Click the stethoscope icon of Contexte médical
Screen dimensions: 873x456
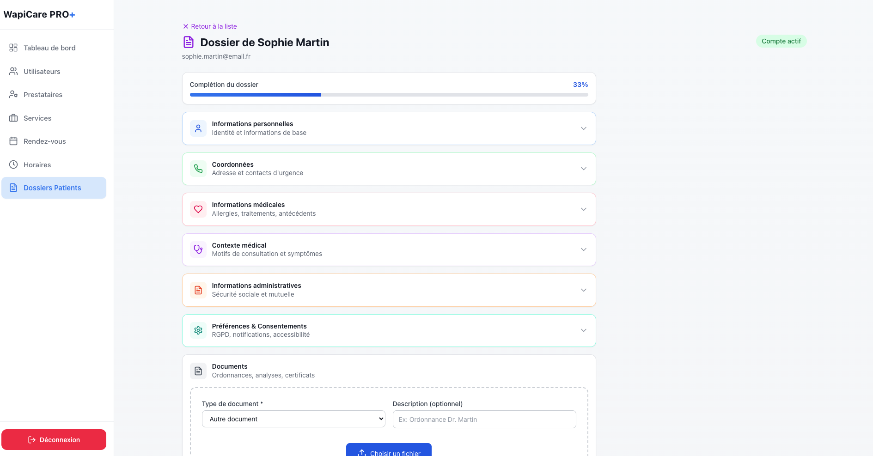click(198, 249)
